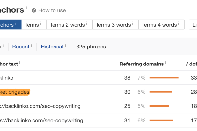The height and width of the screenshot is (131, 197).
Task: Click the info icon next to Recent
Action: (x=32, y=45)
